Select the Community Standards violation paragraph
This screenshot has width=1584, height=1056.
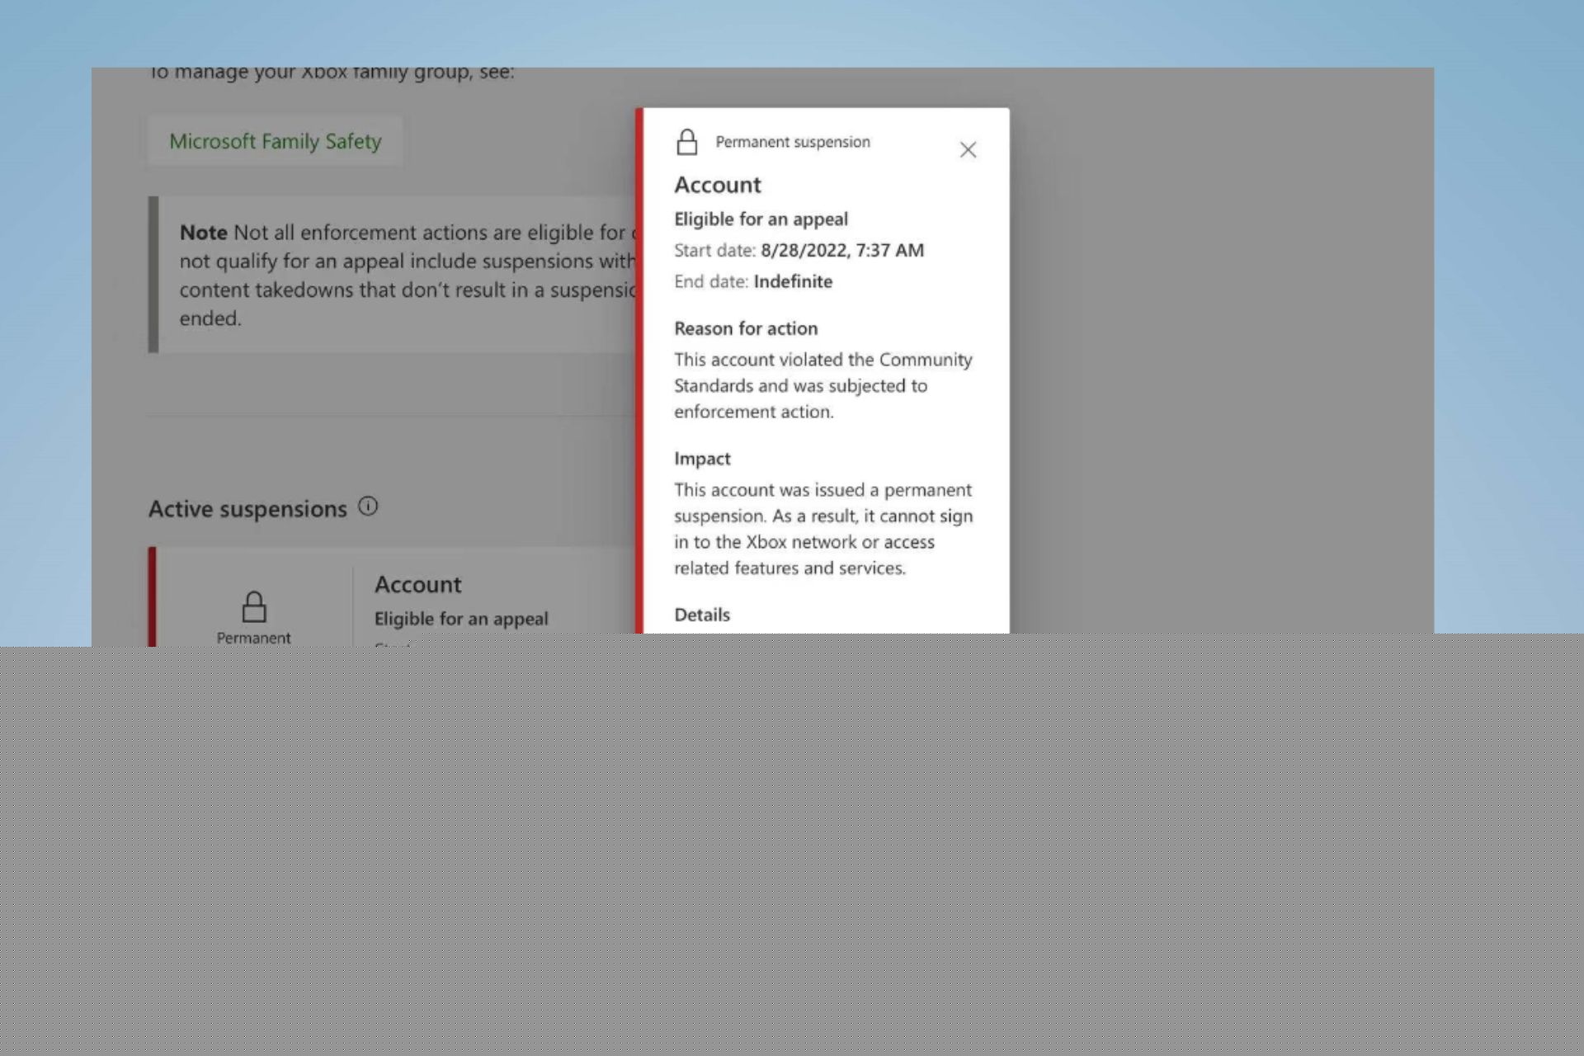823,385
